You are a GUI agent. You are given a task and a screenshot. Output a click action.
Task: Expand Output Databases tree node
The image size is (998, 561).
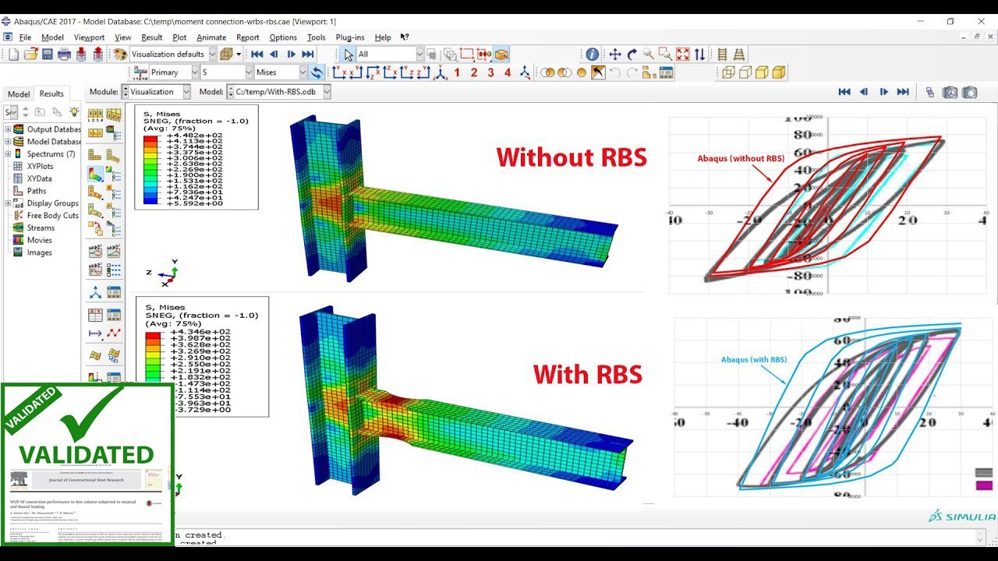(8, 129)
